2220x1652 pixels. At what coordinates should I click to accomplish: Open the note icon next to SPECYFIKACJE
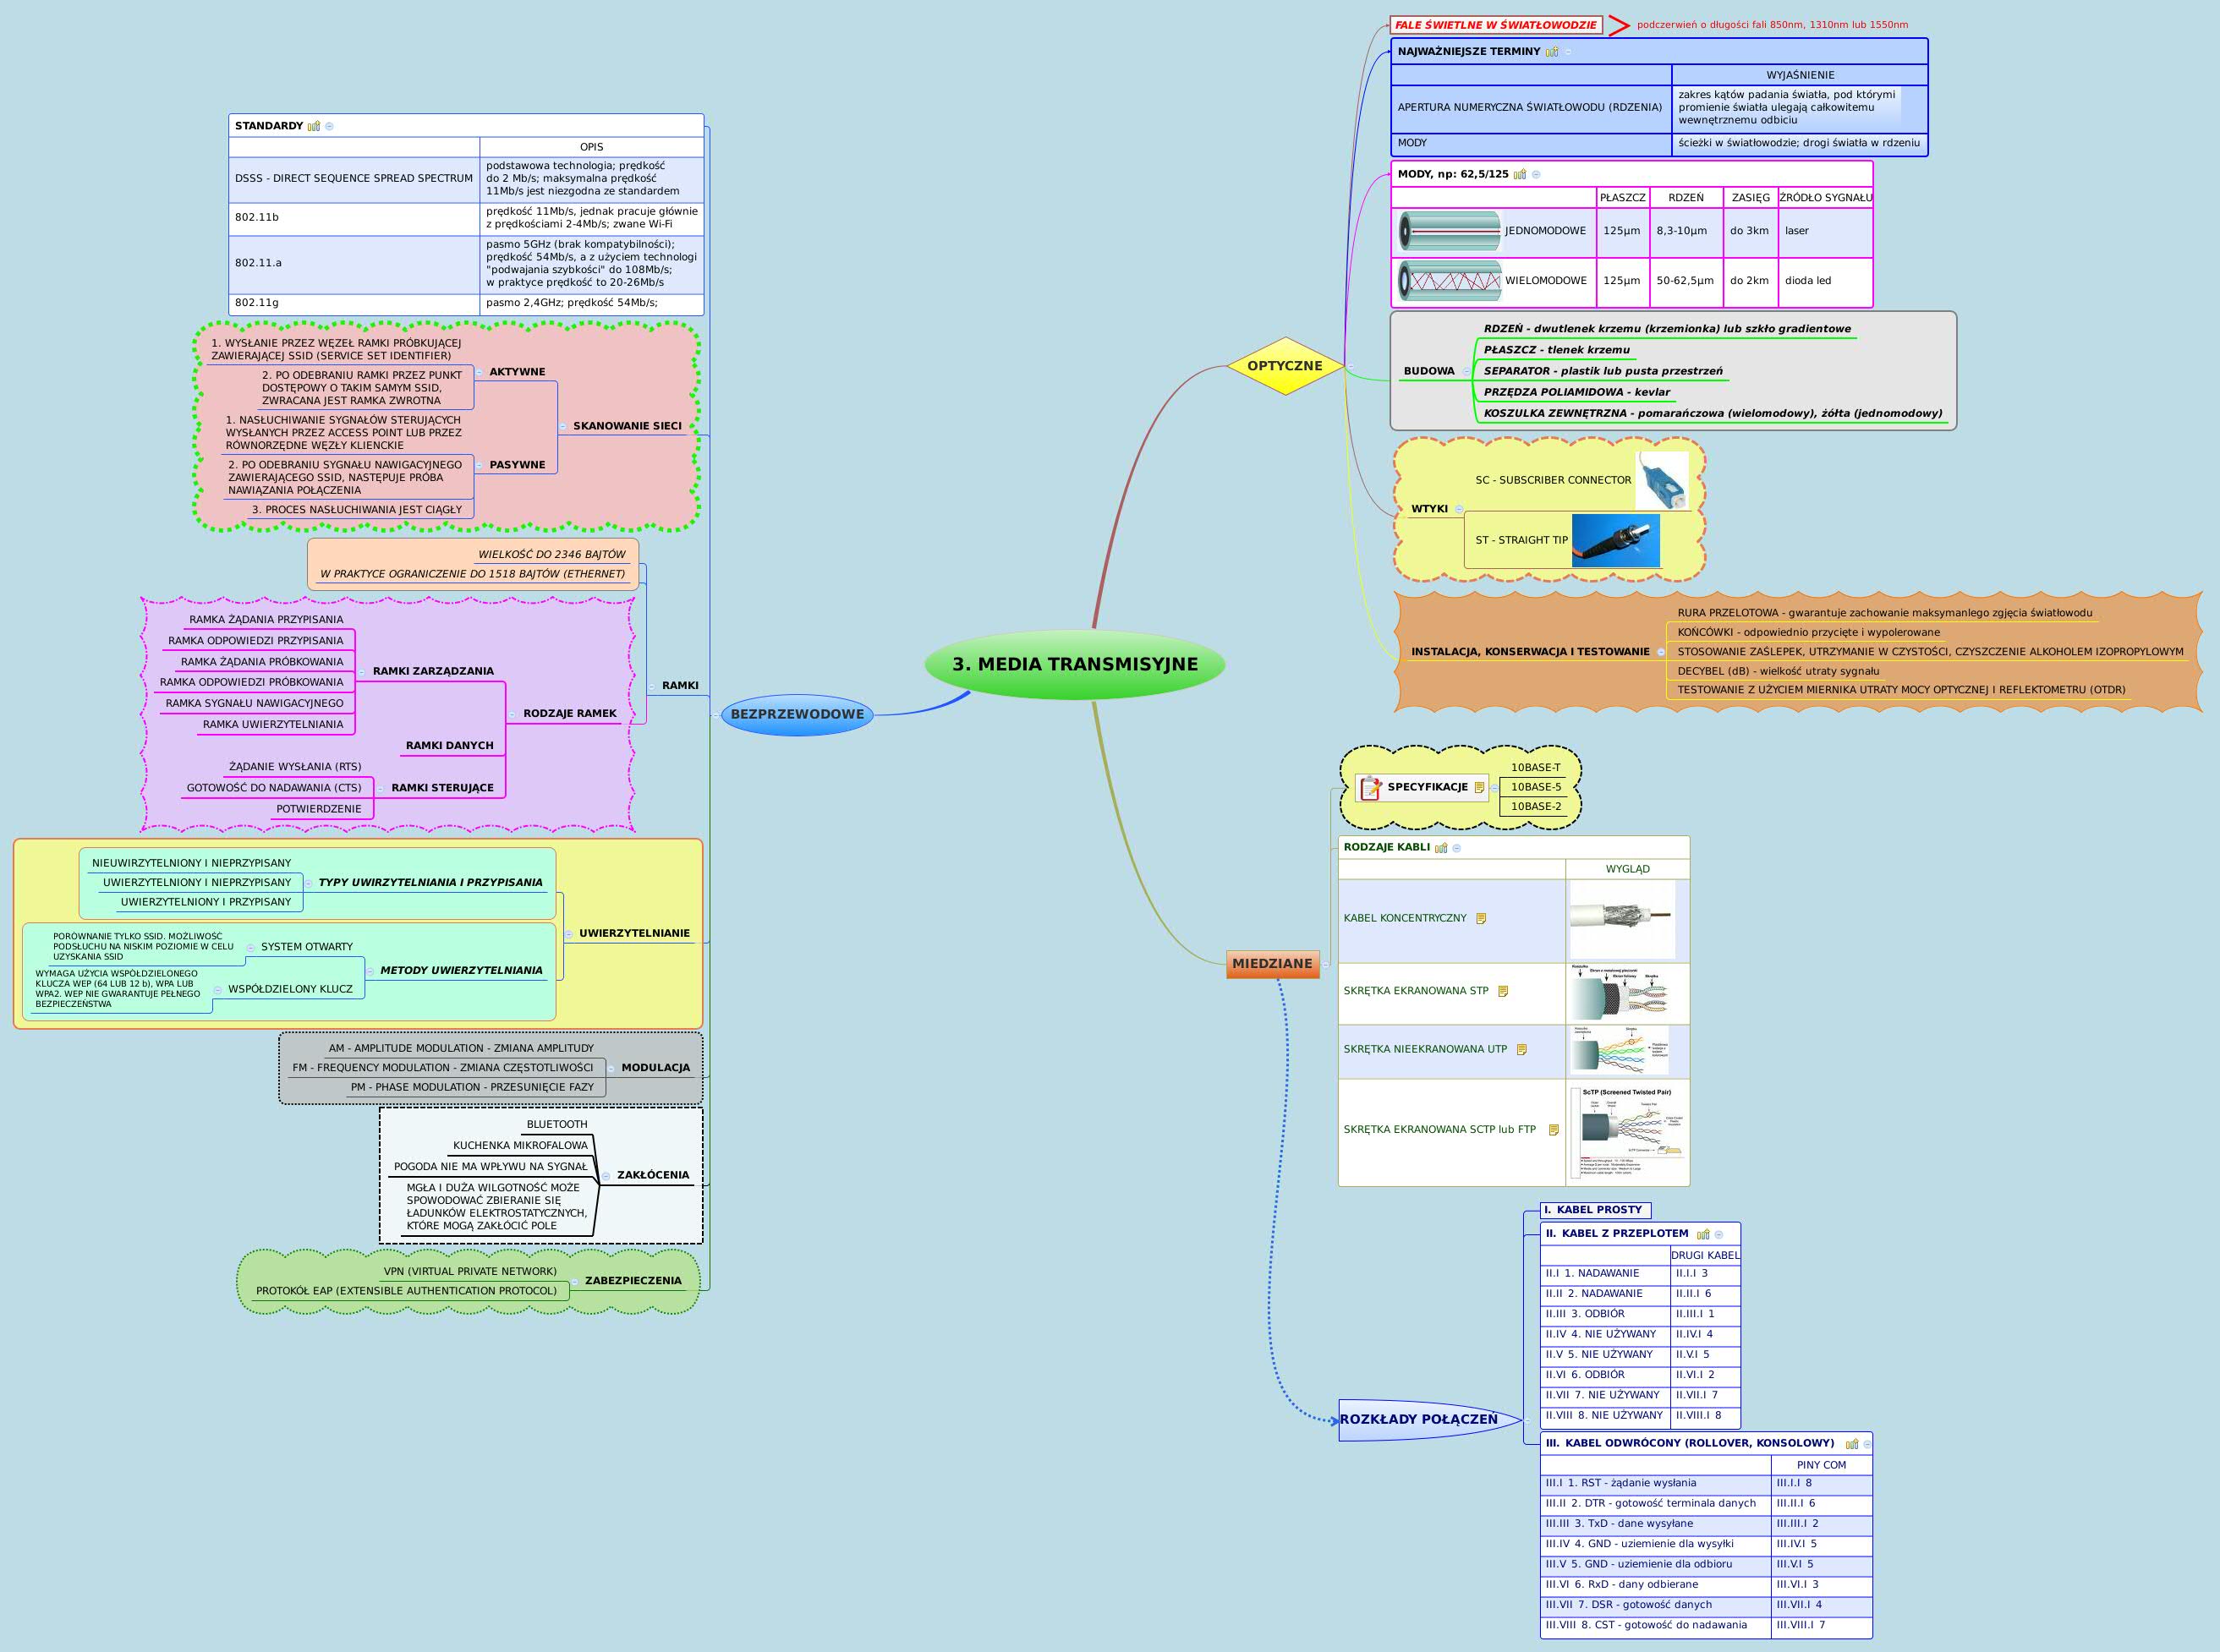pyautogui.click(x=1480, y=789)
